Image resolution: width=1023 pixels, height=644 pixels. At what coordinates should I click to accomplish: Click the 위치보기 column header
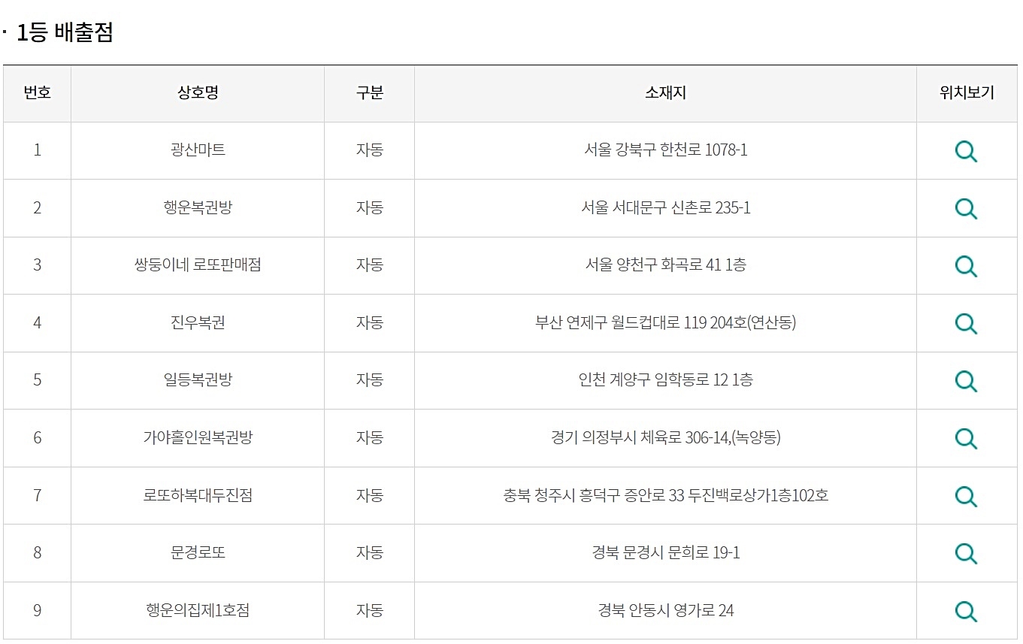point(967,93)
